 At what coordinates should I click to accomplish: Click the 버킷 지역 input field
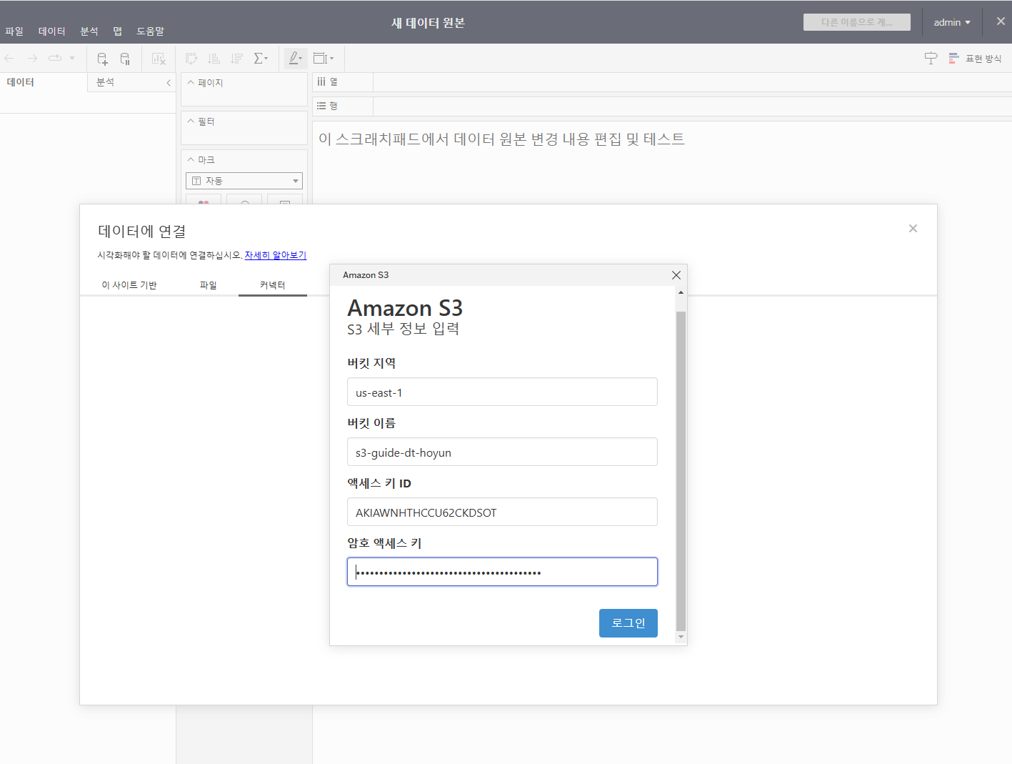coord(502,392)
